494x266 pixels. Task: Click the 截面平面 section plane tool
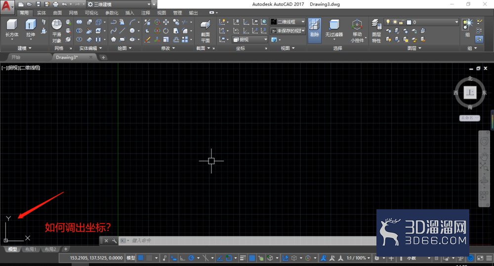click(206, 32)
